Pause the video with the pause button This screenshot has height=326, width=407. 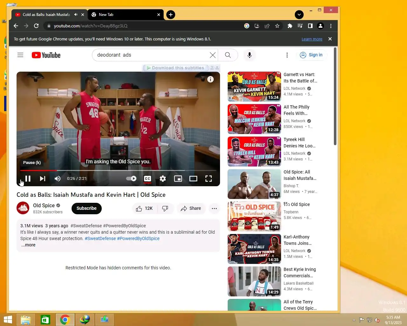(x=28, y=179)
